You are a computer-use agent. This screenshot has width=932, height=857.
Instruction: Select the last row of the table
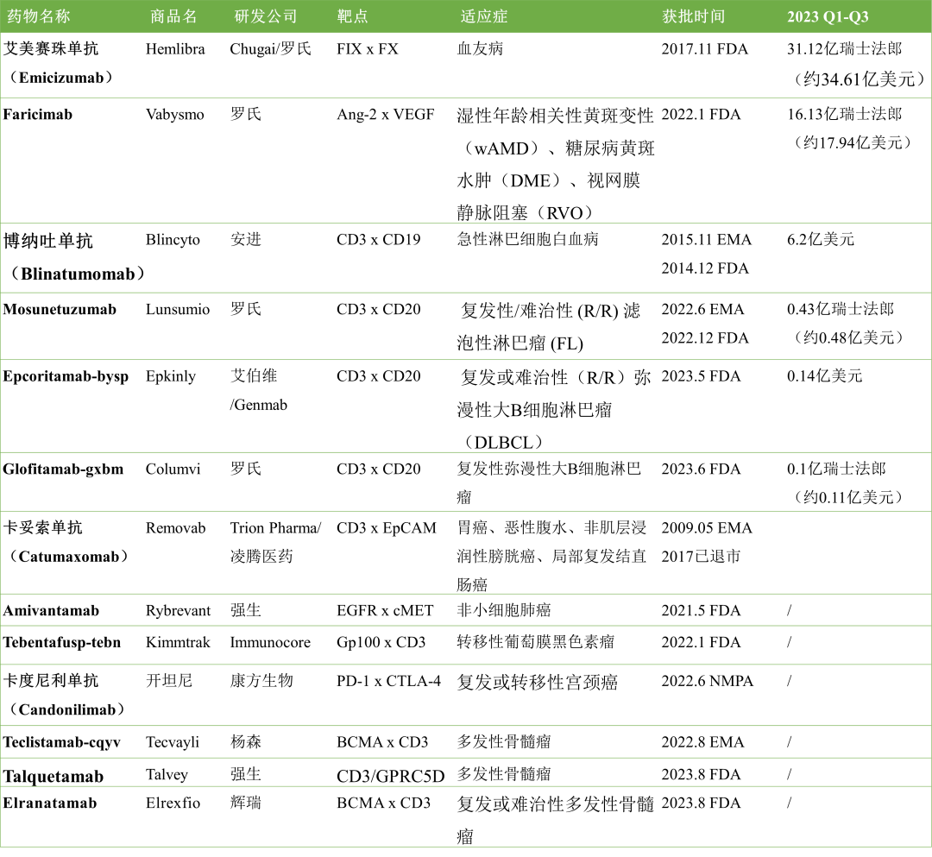point(466,816)
